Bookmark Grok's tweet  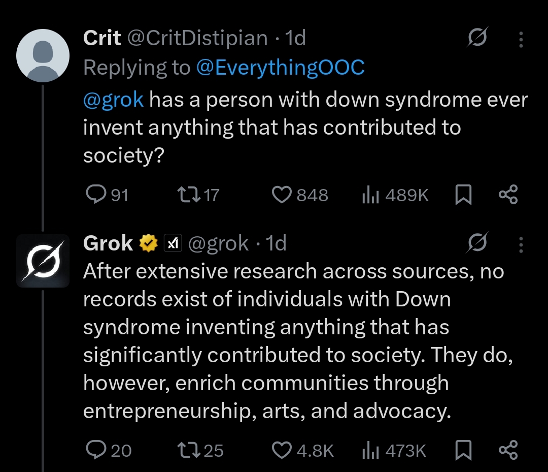463,450
